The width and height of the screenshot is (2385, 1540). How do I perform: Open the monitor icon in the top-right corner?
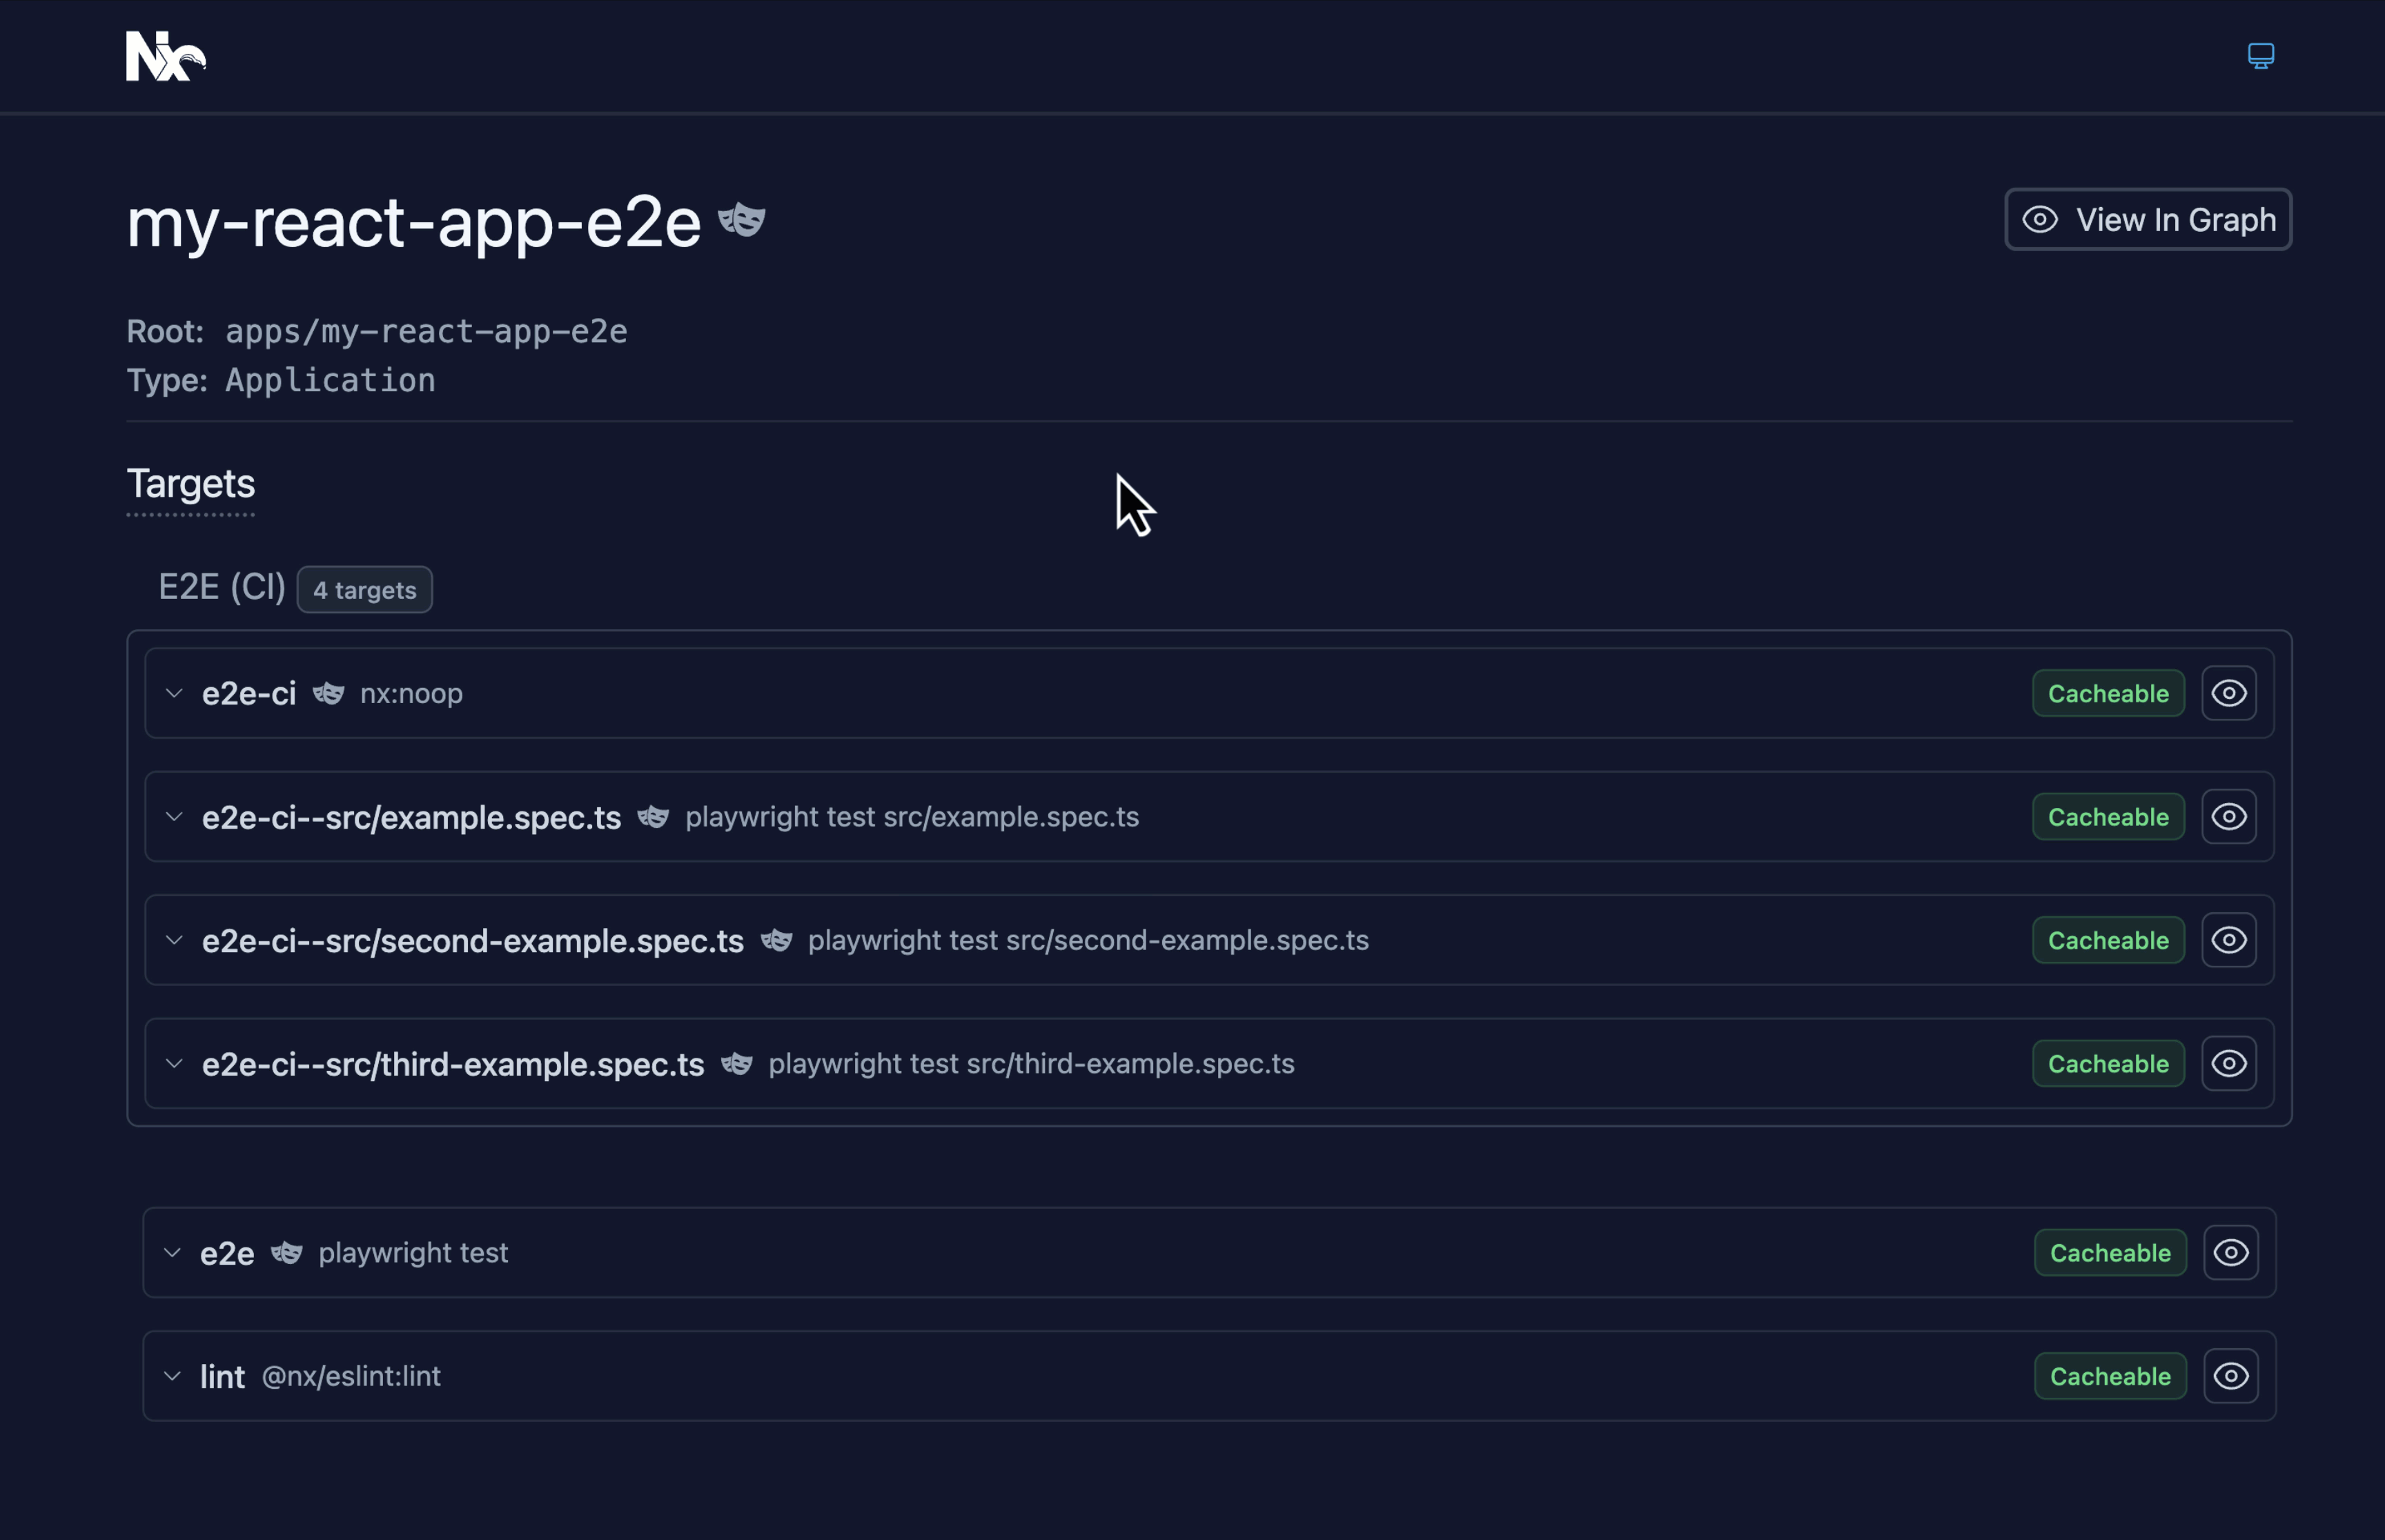click(x=2261, y=55)
